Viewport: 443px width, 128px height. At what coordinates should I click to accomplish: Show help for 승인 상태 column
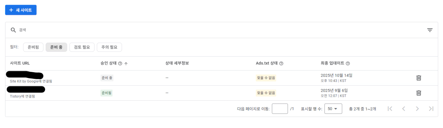point(120,64)
